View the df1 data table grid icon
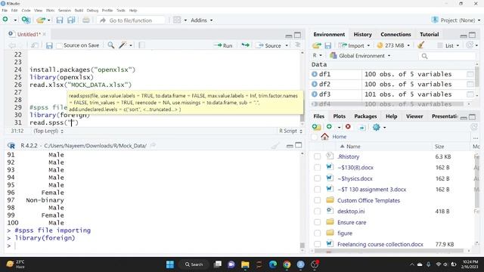This screenshot has height=272, width=484. tap(470, 74)
